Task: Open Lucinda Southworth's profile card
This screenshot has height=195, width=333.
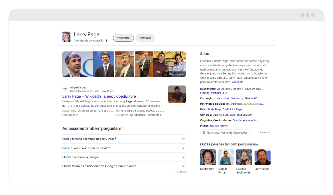Action: [x=244, y=162]
